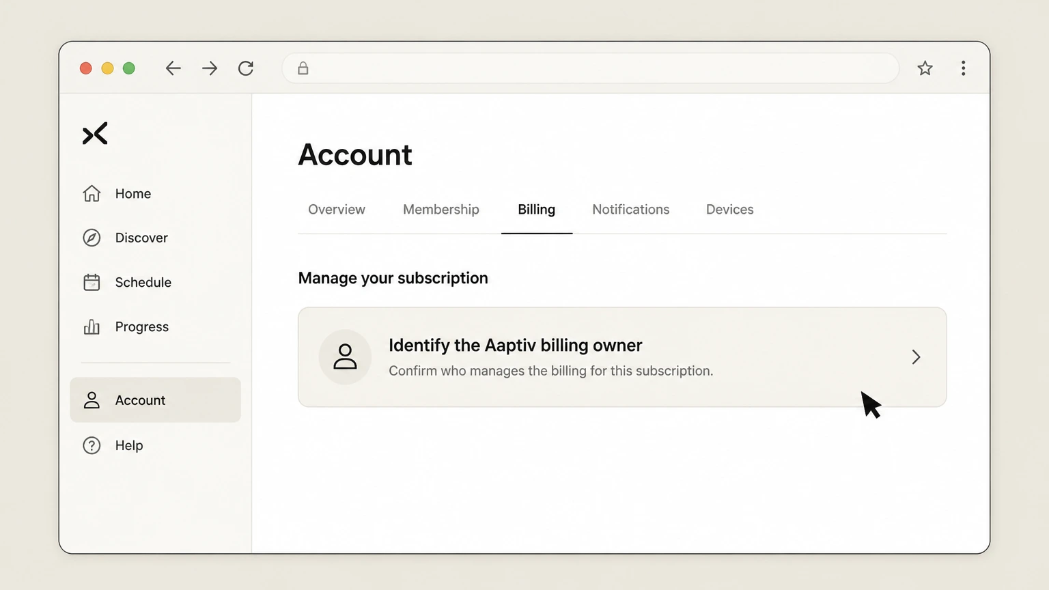Bookmark the page with the star icon

pyautogui.click(x=925, y=68)
